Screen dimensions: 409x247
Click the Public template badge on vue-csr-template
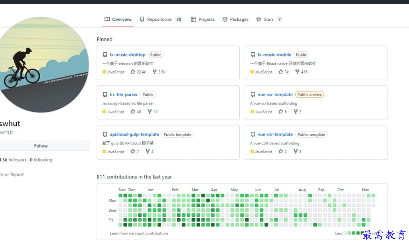click(311, 134)
